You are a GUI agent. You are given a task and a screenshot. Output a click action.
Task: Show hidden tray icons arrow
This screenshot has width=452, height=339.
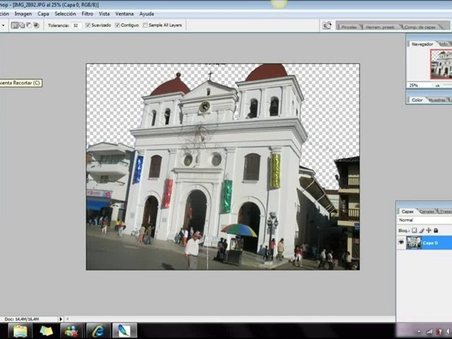click(x=419, y=332)
